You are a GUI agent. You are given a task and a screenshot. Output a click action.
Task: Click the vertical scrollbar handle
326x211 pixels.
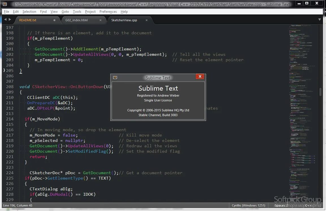tap(321, 92)
